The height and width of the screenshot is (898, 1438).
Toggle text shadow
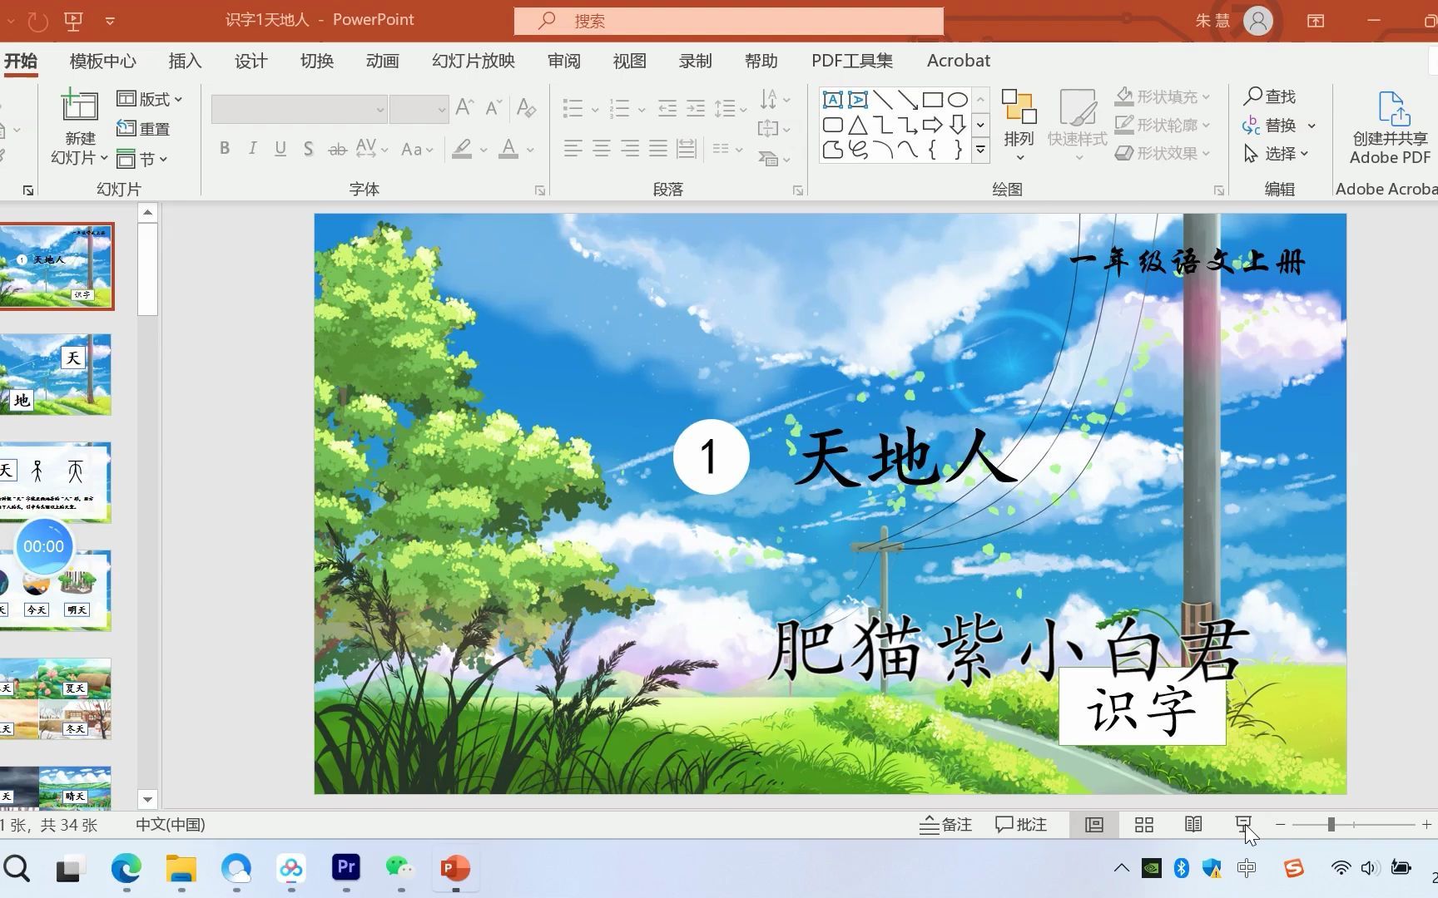tap(308, 149)
